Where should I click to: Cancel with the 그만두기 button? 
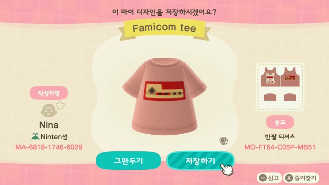click(128, 161)
